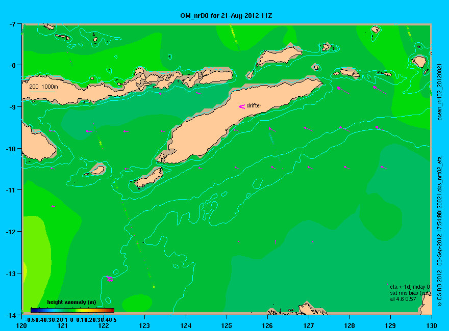Screen dimensions: 449x331
Task: Click the longitude axis label '128'
Action: pyautogui.click(x=350, y=325)
